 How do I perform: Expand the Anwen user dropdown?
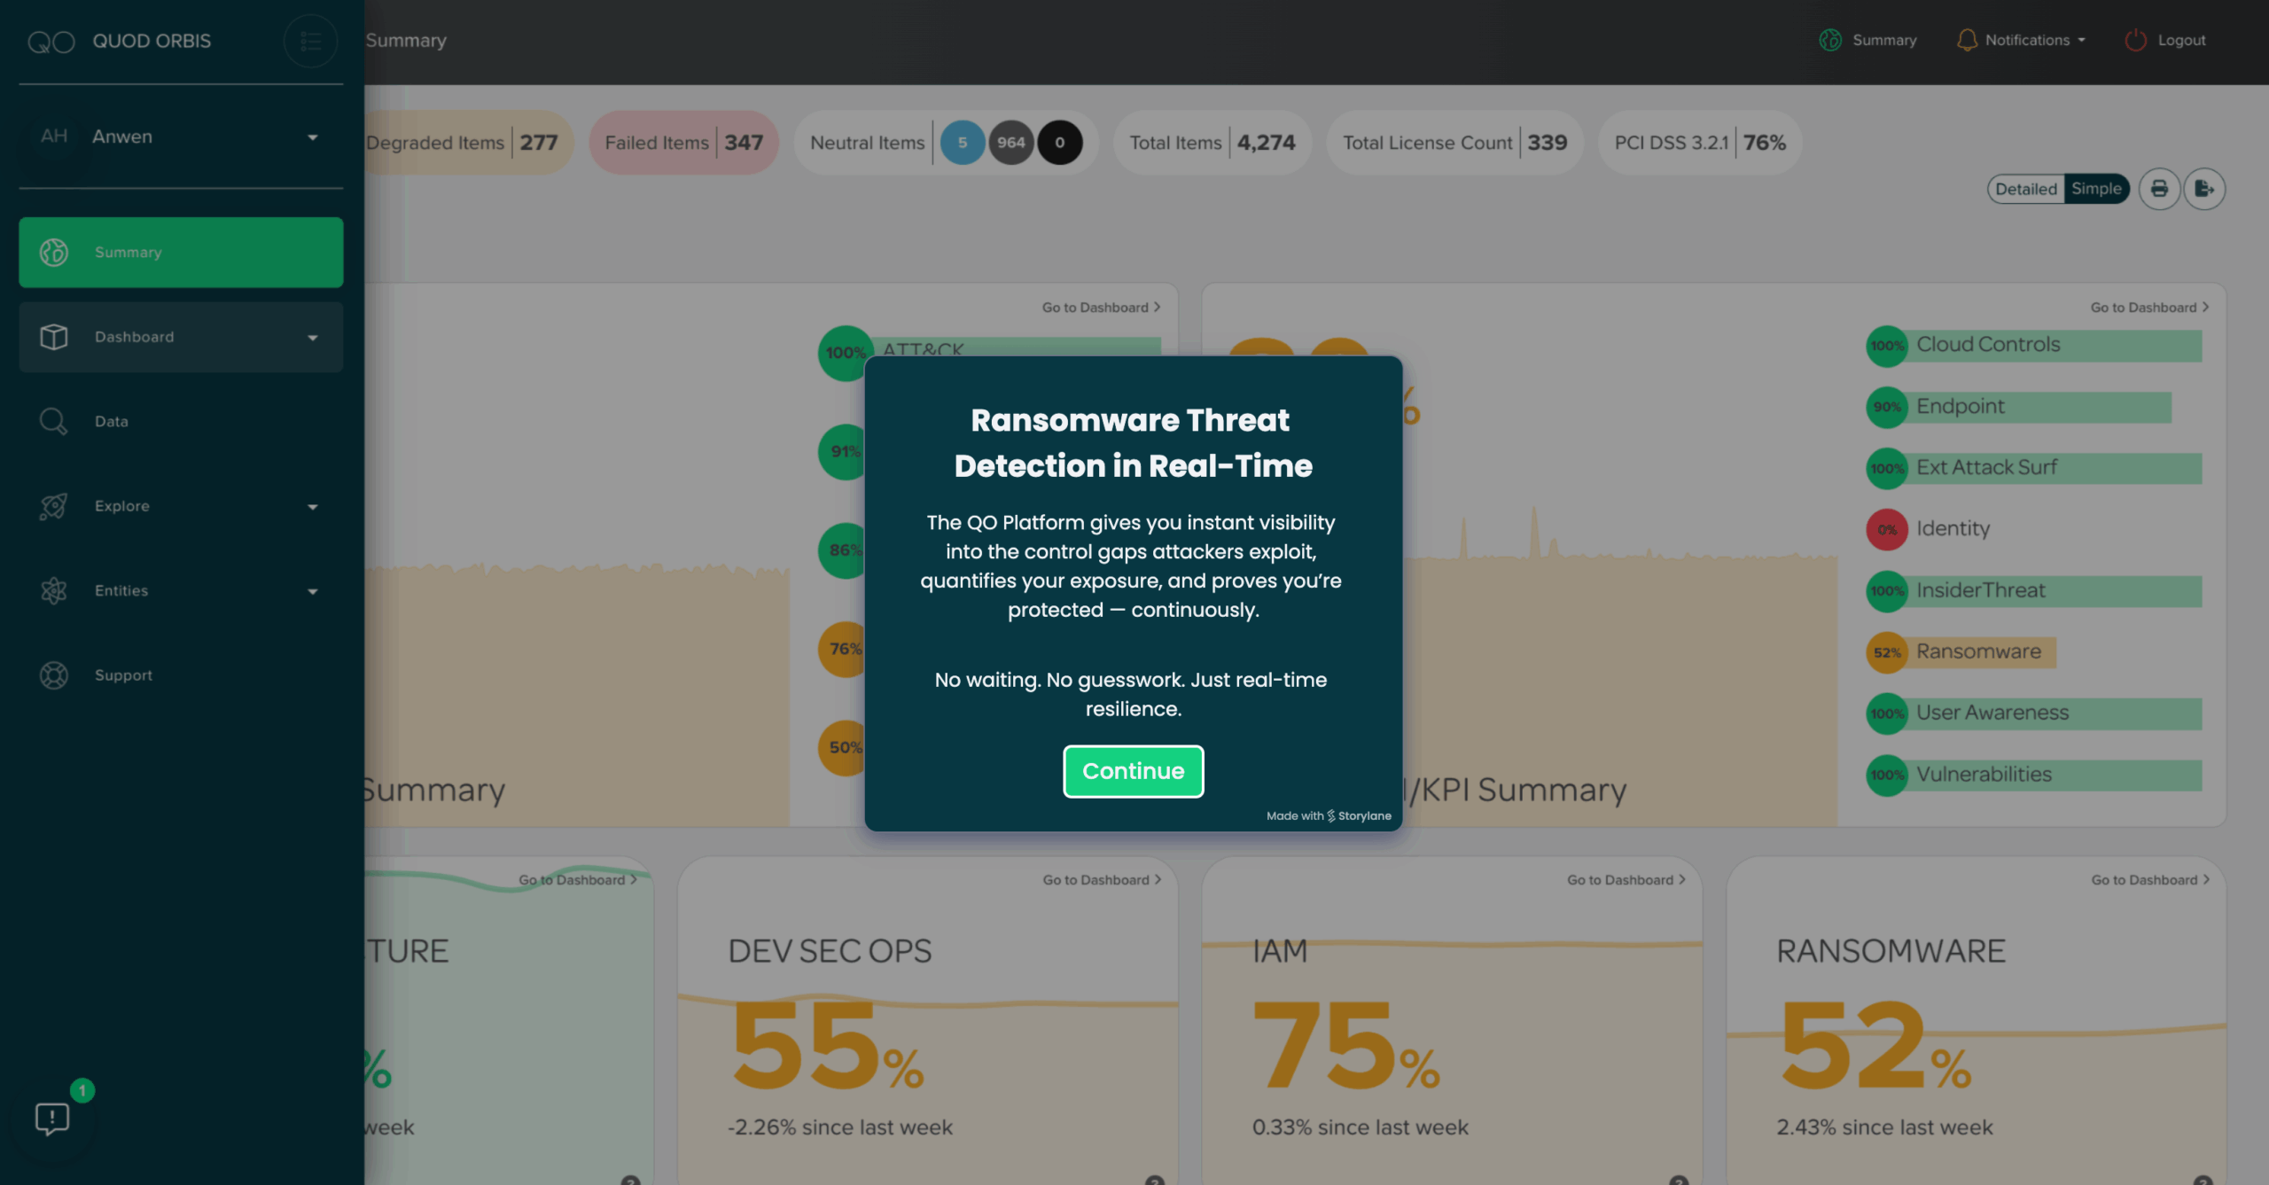point(312,137)
